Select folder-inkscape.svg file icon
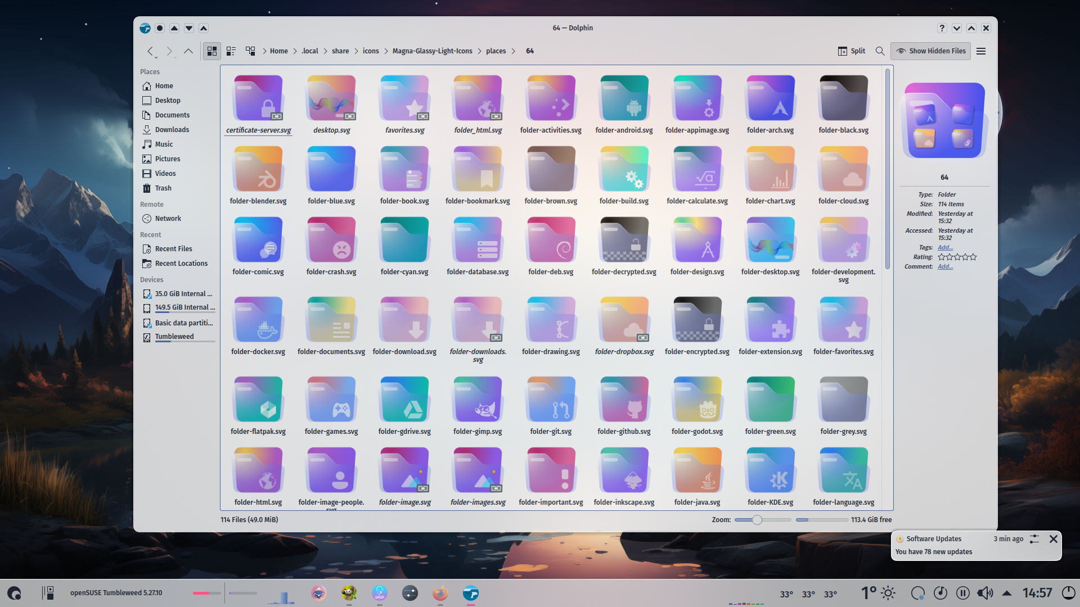Image resolution: width=1080 pixels, height=607 pixels. click(624, 470)
